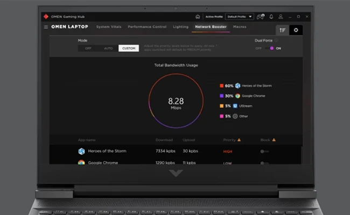Click the OMEN red diamond logo

[x=46, y=17]
